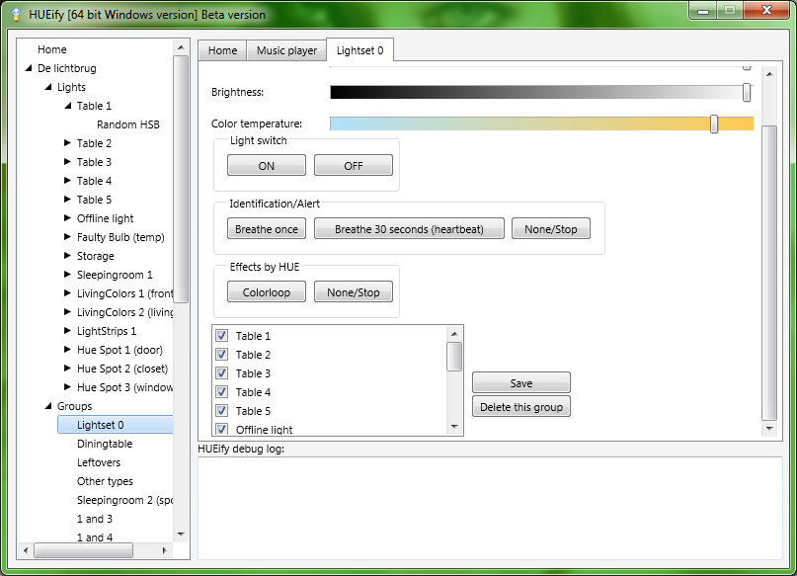Expand the Sleepingroom 1 tree node

click(67, 275)
